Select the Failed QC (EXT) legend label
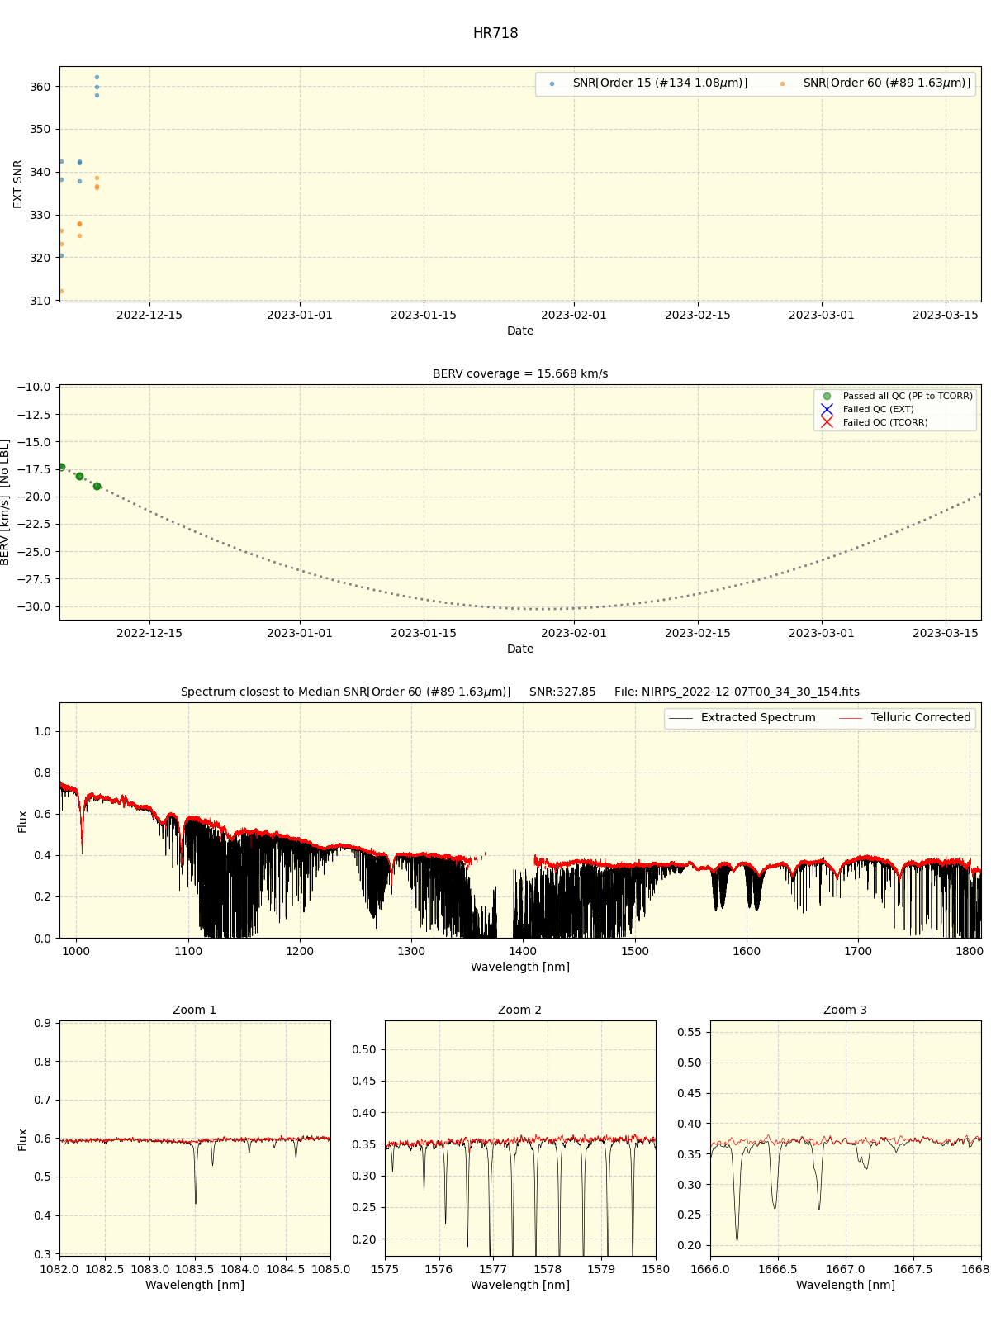991x1322 pixels. [878, 410]
